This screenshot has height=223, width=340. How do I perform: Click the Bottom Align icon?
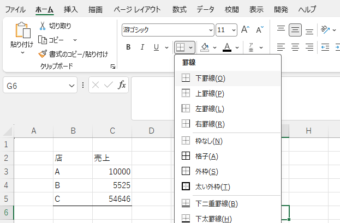[309, 31]
